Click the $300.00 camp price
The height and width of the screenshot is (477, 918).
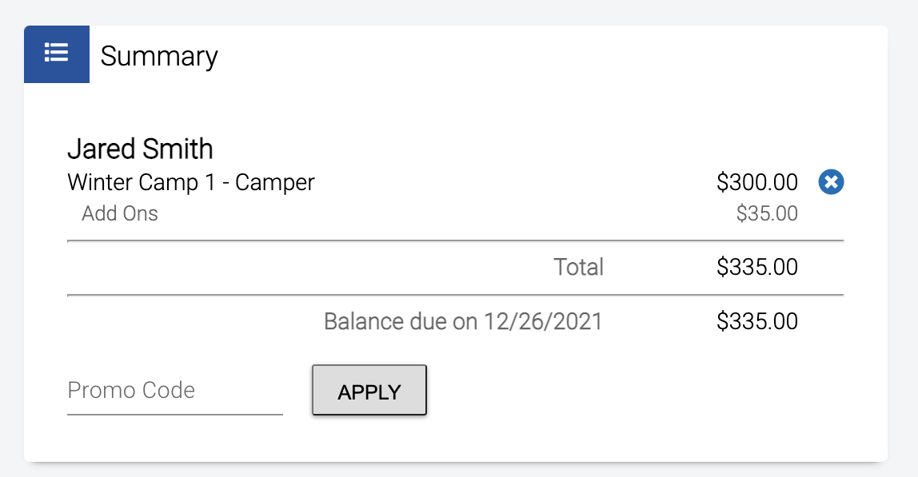(757, 182)
